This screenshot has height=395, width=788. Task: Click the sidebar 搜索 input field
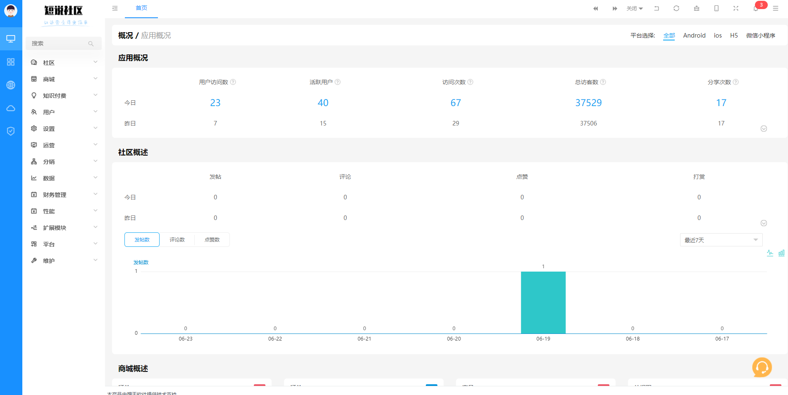click(59, 43)
